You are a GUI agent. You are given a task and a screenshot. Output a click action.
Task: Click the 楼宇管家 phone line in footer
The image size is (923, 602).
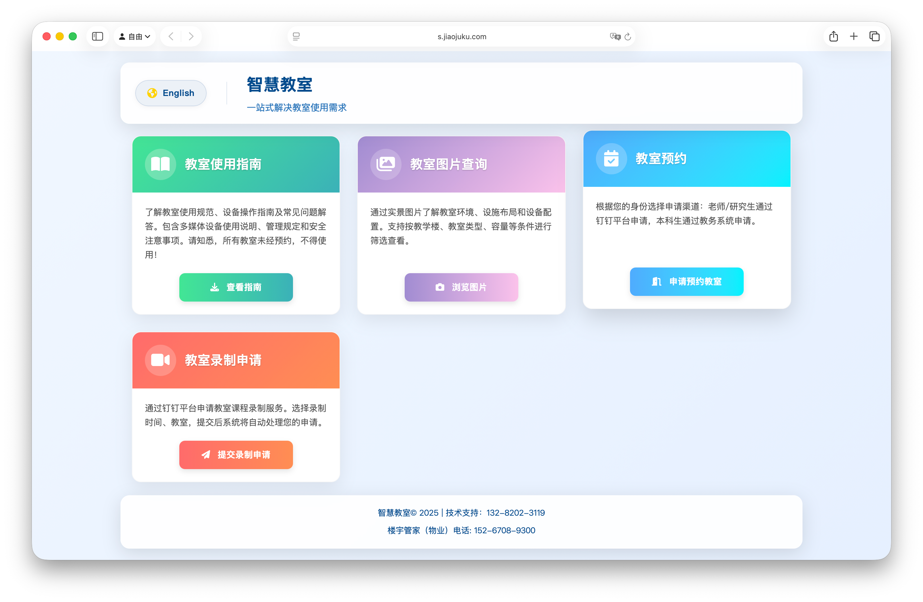pyautogui.click(x=461, y=530)
